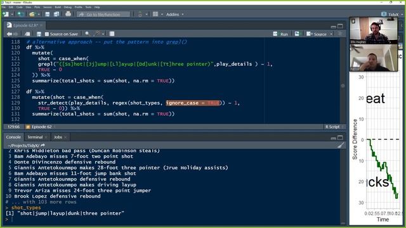The image size is (406, 228).
Task: Save the script using editor toolbar icon
Action: [x=39, y=34]
